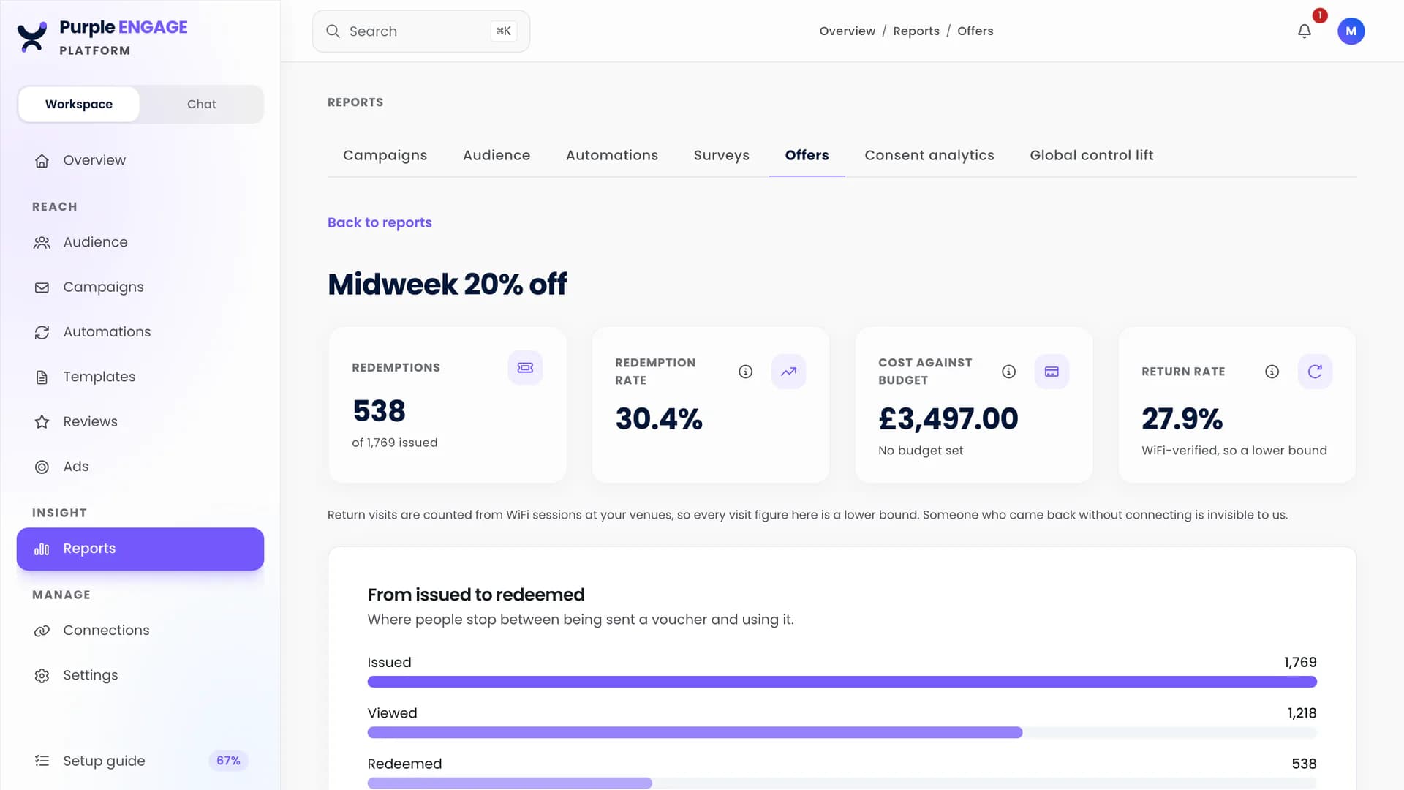
Task: Open Settings in the sidebar
Action: (x=140, y=675)
